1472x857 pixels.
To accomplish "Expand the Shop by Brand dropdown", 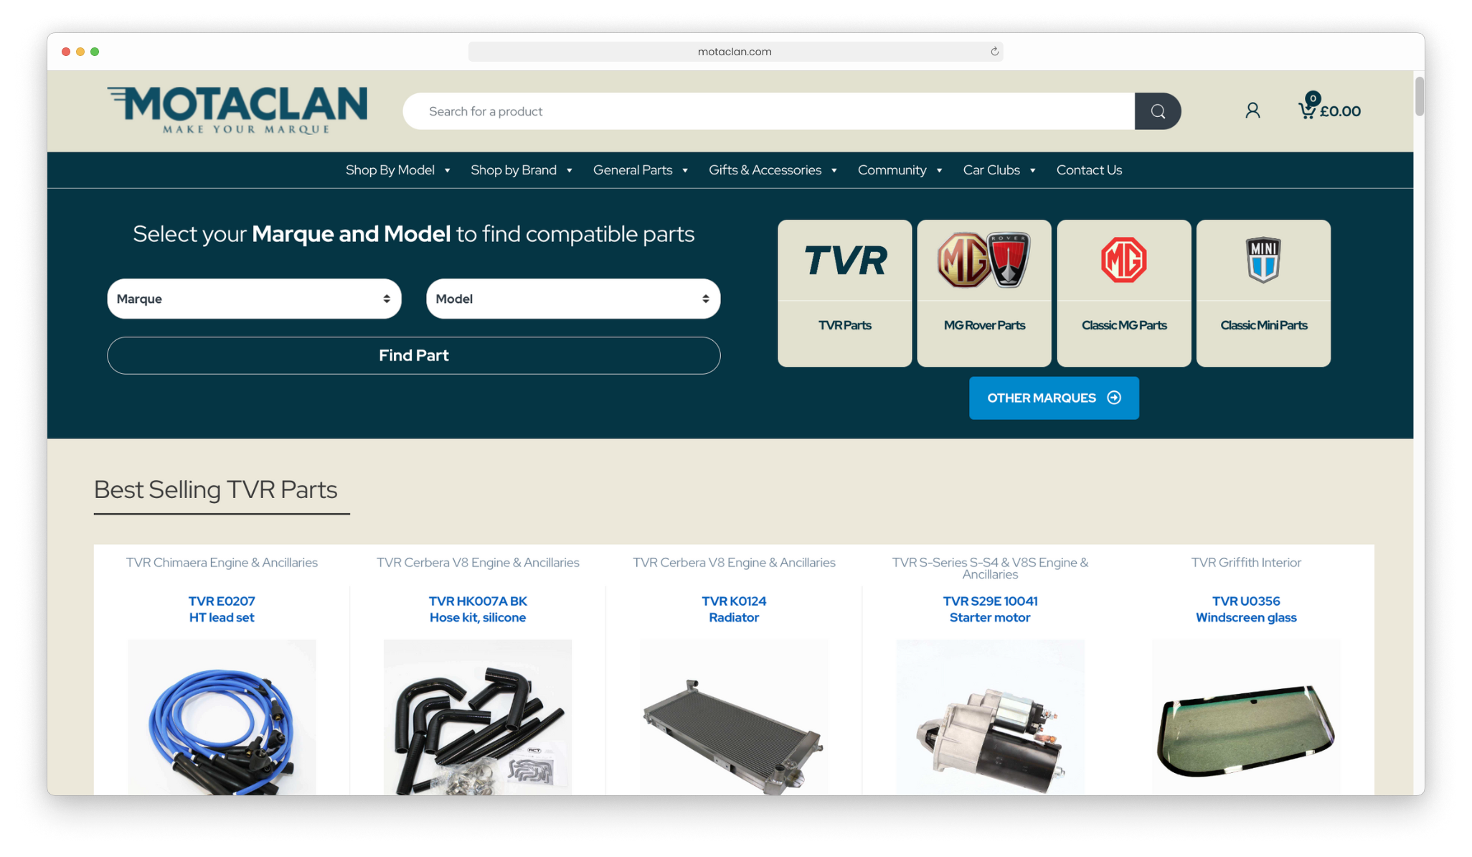I will [521, 170].
